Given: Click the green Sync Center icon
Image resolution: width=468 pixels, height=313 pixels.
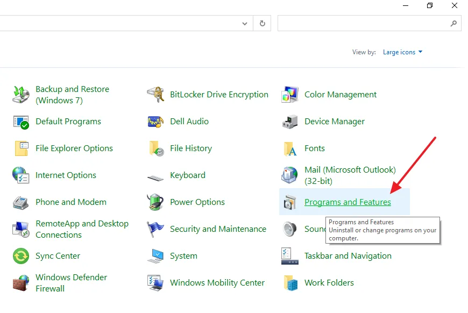Looking at the screenshot, I should (x=21, y=256).
